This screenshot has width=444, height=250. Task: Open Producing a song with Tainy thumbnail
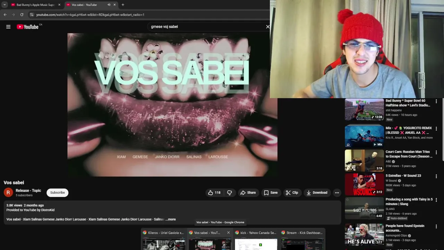pos(364,208)
